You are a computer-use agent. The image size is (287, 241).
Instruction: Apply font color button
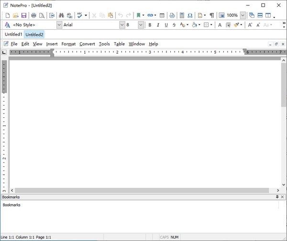[183, 25]
